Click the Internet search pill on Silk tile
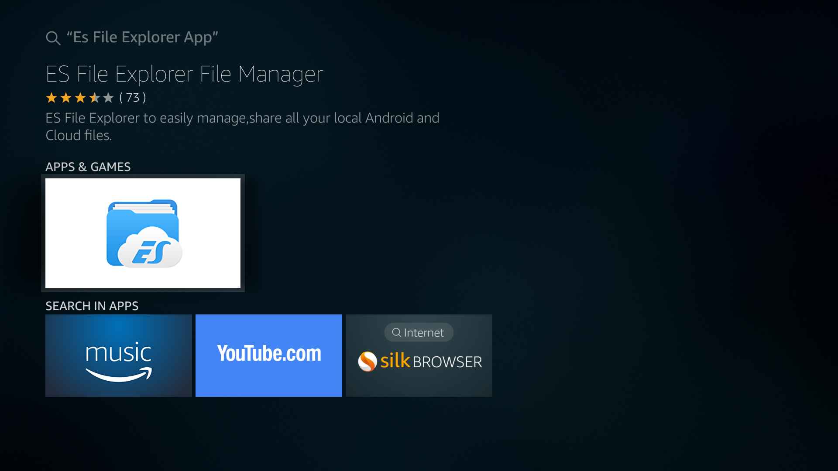 pos(419,332)
